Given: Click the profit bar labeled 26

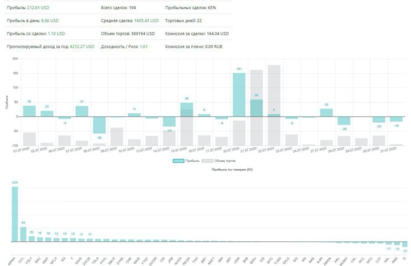Looking at the screenshot, I should click(326, 112).
